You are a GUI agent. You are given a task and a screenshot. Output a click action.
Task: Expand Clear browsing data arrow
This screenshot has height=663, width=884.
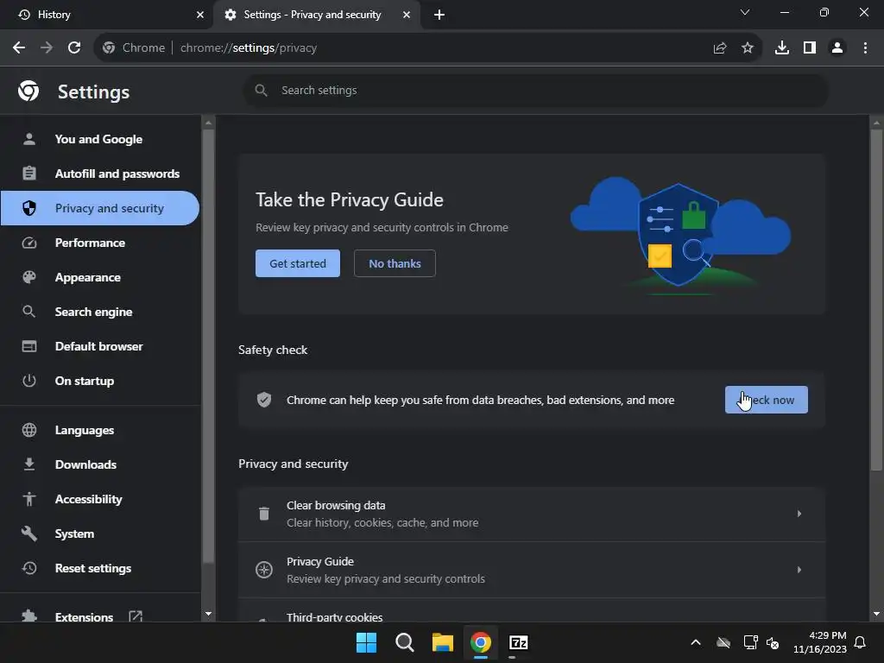pos(799,514)
